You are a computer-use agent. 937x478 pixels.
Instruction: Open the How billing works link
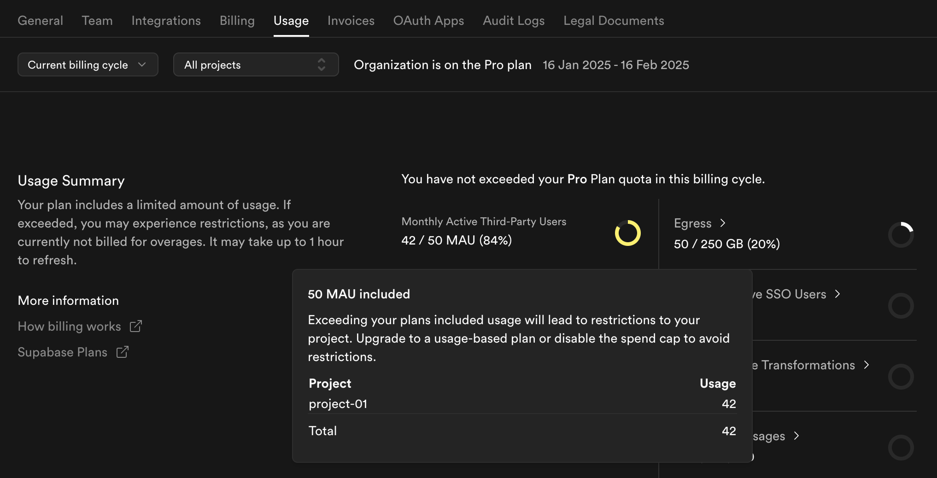(x=69, y=326)
